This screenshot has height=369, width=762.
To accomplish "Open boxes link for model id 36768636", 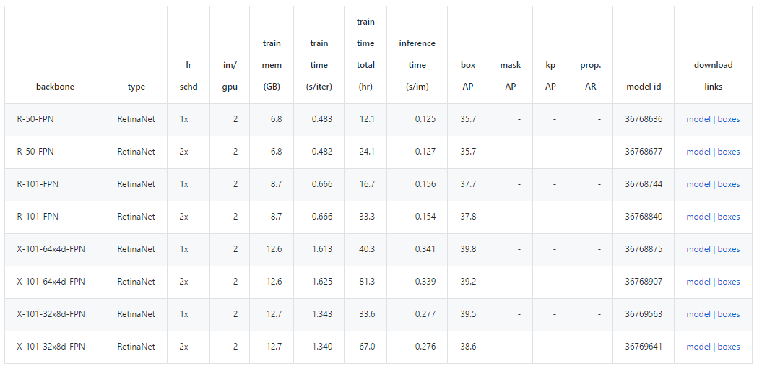I will pyautogui.click(x=728, y=119).
